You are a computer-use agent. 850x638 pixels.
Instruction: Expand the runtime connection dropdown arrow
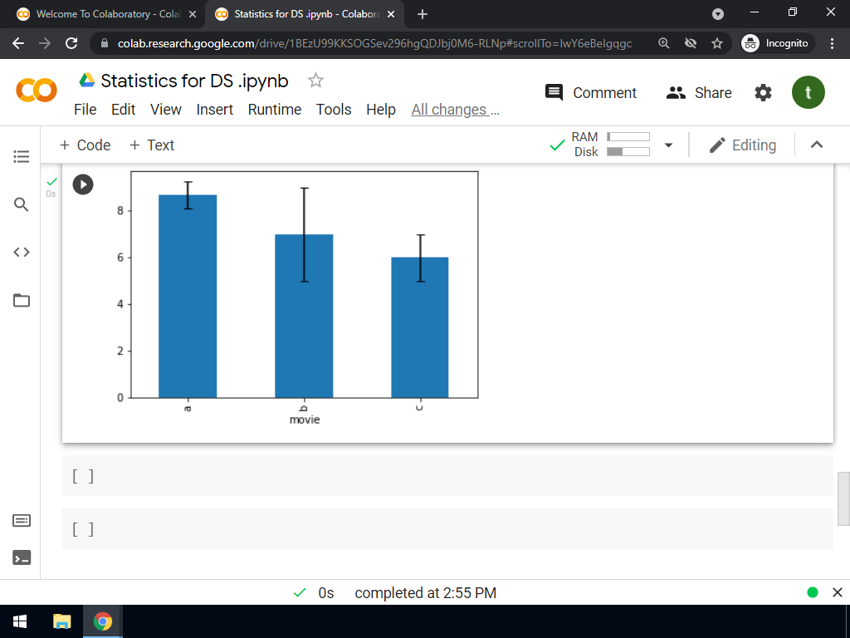pos(668,145)
